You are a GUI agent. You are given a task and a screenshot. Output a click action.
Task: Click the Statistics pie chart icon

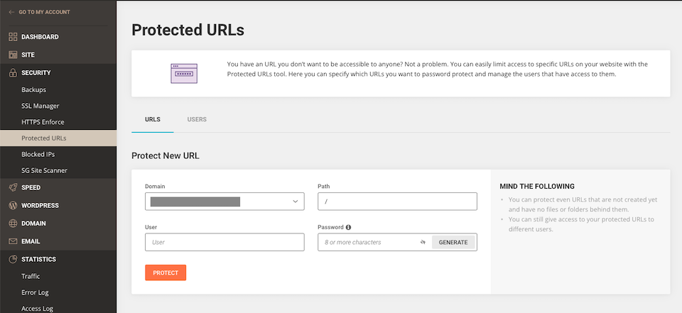click(x=13, y=259)
